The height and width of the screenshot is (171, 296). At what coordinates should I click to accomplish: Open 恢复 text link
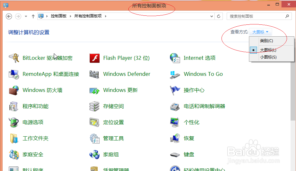coord(189,139)
